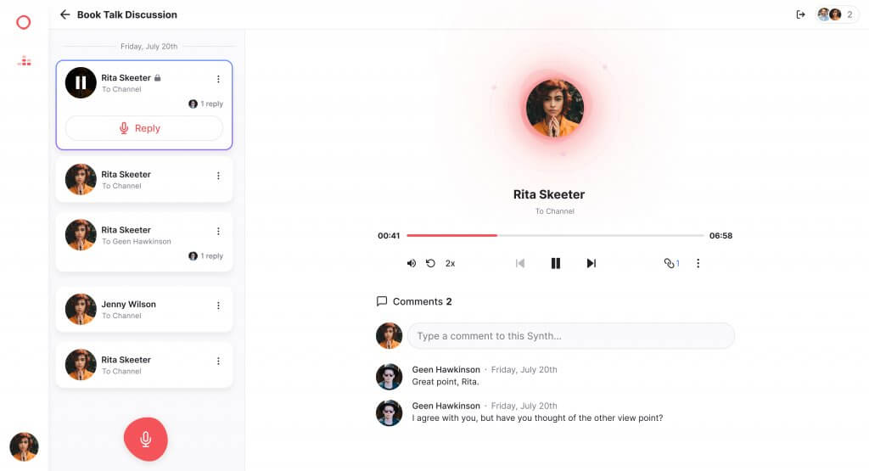
Task: Start recording with the big red microphone button
Action: [x=146, y=439]
